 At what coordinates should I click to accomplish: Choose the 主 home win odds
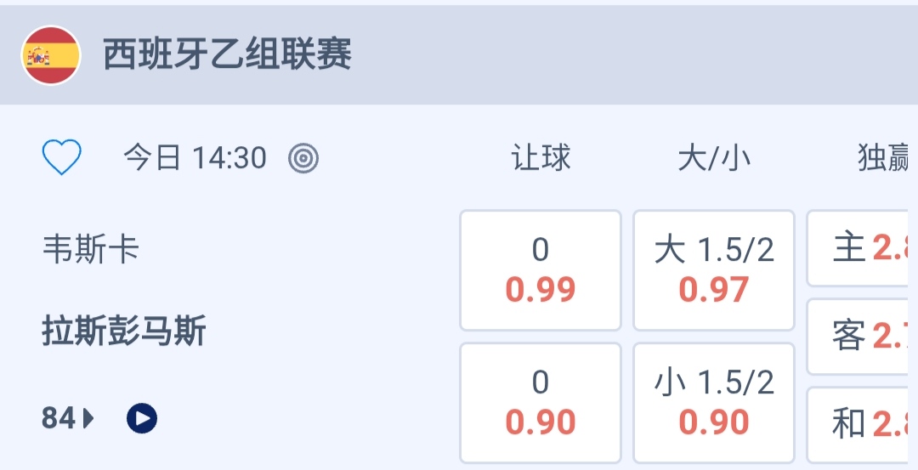(862, 248)
